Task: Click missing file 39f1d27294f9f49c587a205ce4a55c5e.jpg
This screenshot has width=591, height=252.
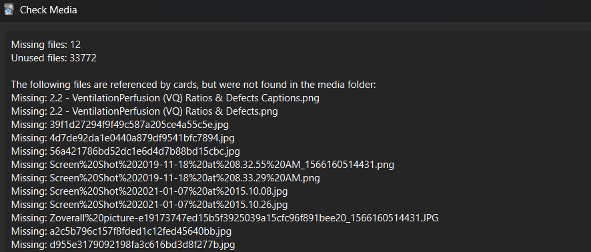Action: tap(120, 125)
